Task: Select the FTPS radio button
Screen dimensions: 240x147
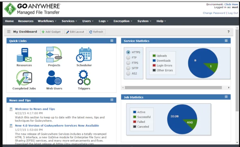Action: pos(128,63)
